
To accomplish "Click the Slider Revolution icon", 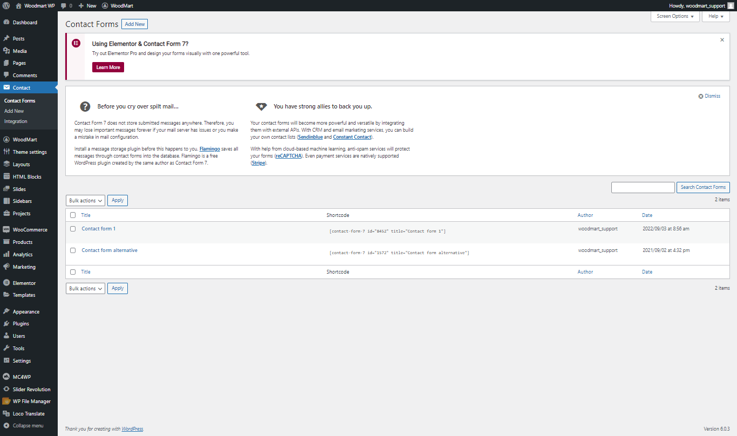I will [6, 389].
